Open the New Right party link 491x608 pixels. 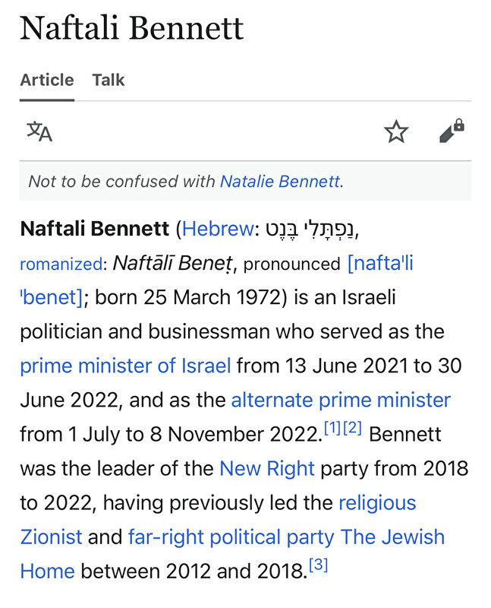(267, 468)
